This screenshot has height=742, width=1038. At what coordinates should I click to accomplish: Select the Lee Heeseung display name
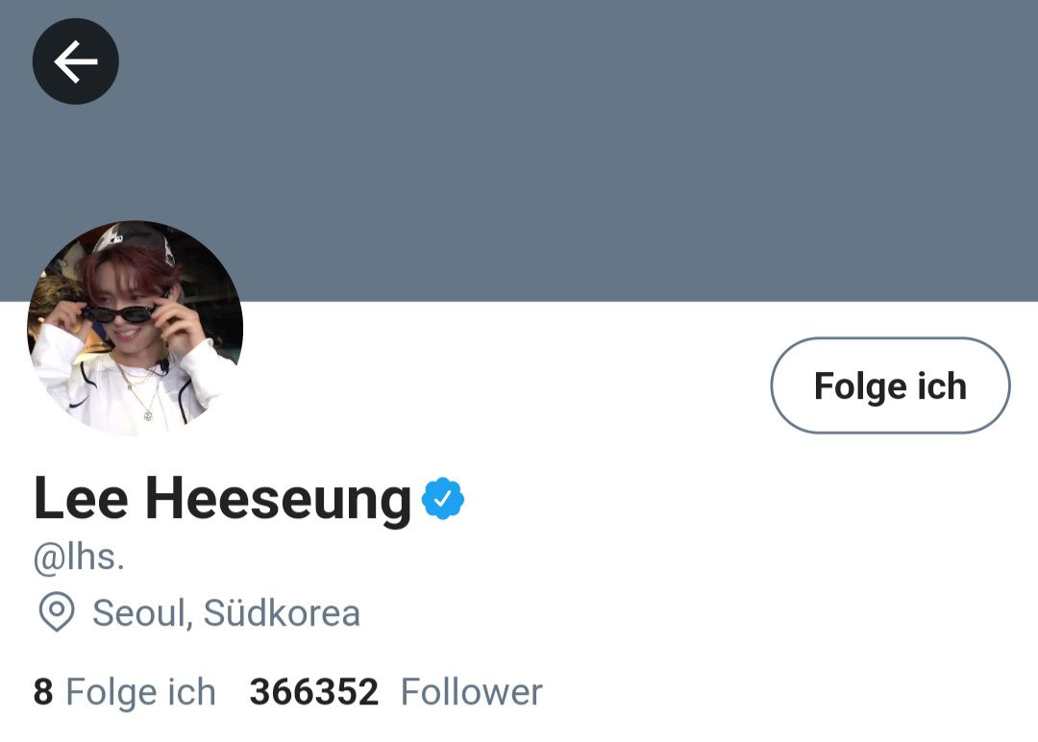click(x=222, y=499)
